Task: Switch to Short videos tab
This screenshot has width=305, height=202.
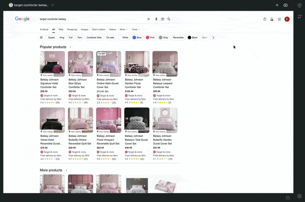Action: (99, 30)
